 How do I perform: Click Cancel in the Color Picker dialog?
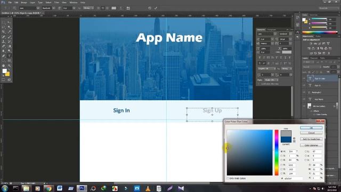click(x=311, y=133)
